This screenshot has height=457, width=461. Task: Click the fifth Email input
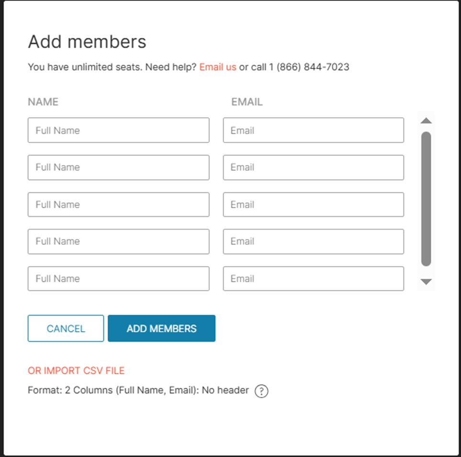(313, 279)
